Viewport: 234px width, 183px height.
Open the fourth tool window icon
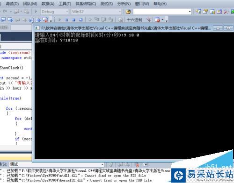219,12
